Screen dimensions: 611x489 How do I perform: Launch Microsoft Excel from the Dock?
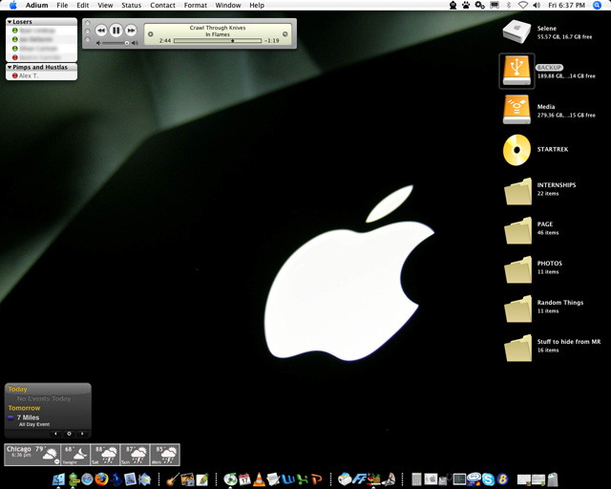coord(303,478)
